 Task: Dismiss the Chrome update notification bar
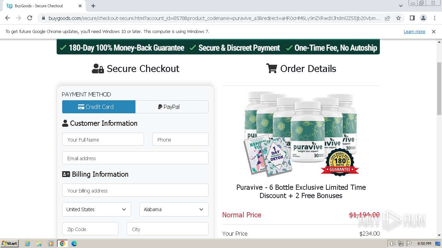(x=434, y=31)
